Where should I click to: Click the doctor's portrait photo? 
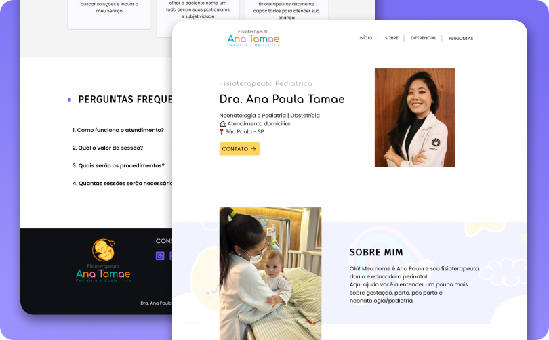[415, 117]
